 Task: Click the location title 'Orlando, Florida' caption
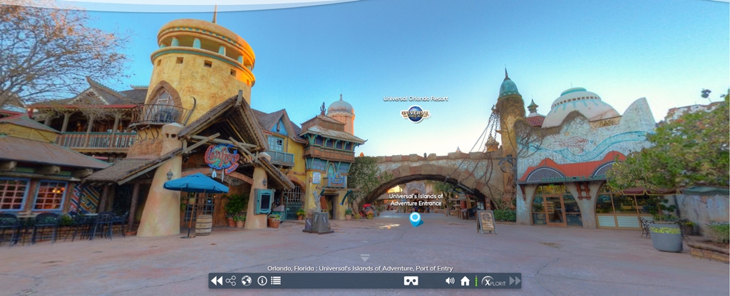360,268
